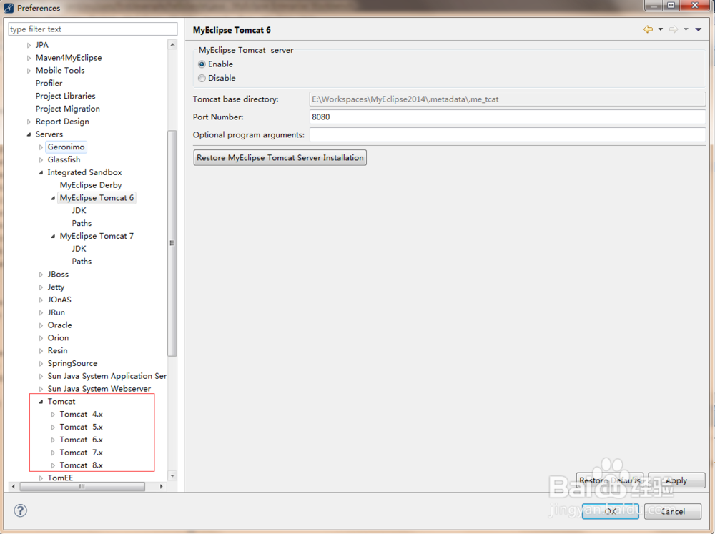This screenshot has height=534, width=715.
Task: Click Restore MyEclipse Tomcat Server Installation
Action: (x=280, y=158)
